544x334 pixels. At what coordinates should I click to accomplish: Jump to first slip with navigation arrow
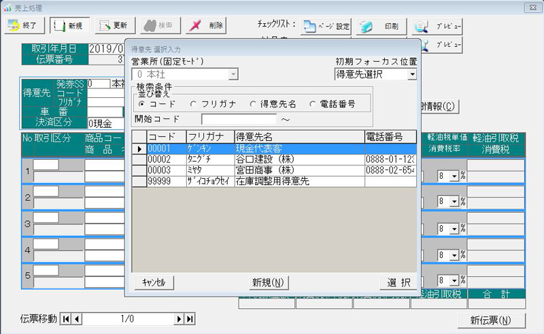coord(66,319)
